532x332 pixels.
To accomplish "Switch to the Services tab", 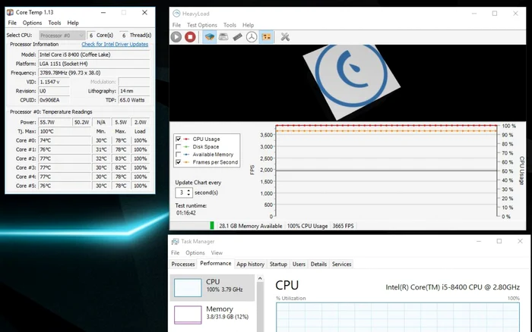I will pyautogui.click(x=342, y=264).
